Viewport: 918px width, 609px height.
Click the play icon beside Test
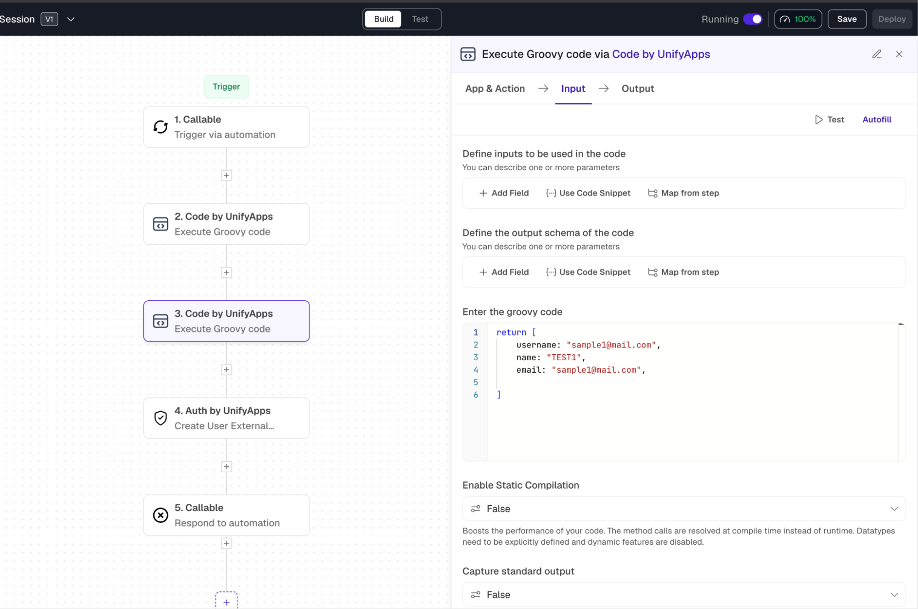[818, 119]
